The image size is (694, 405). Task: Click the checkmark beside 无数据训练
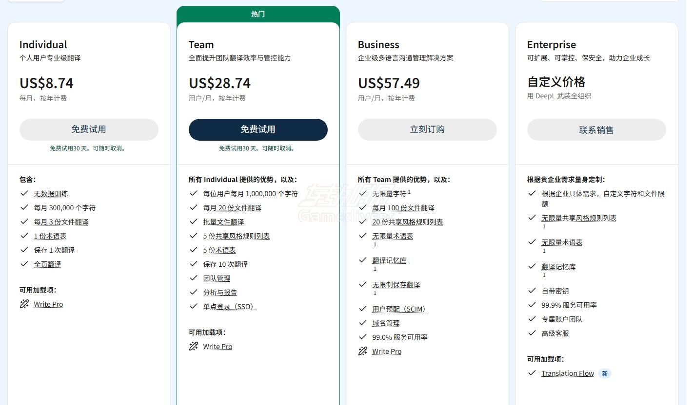click(24, 193)
